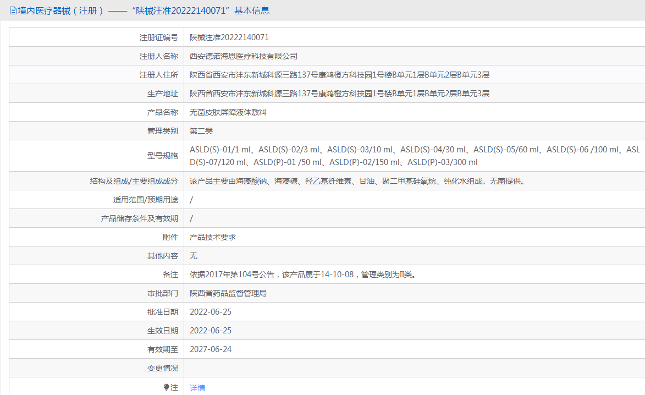Click the 结构及组成/主要组成成分 label

(x=134, y=181)
